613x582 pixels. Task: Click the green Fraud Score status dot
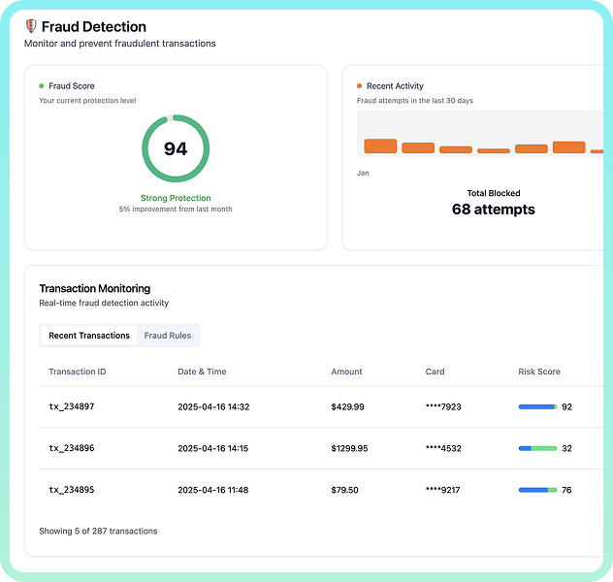tap(42, 86)
